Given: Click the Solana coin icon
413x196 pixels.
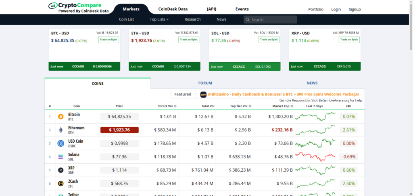Looking at the screenshot, I should 61,157.
